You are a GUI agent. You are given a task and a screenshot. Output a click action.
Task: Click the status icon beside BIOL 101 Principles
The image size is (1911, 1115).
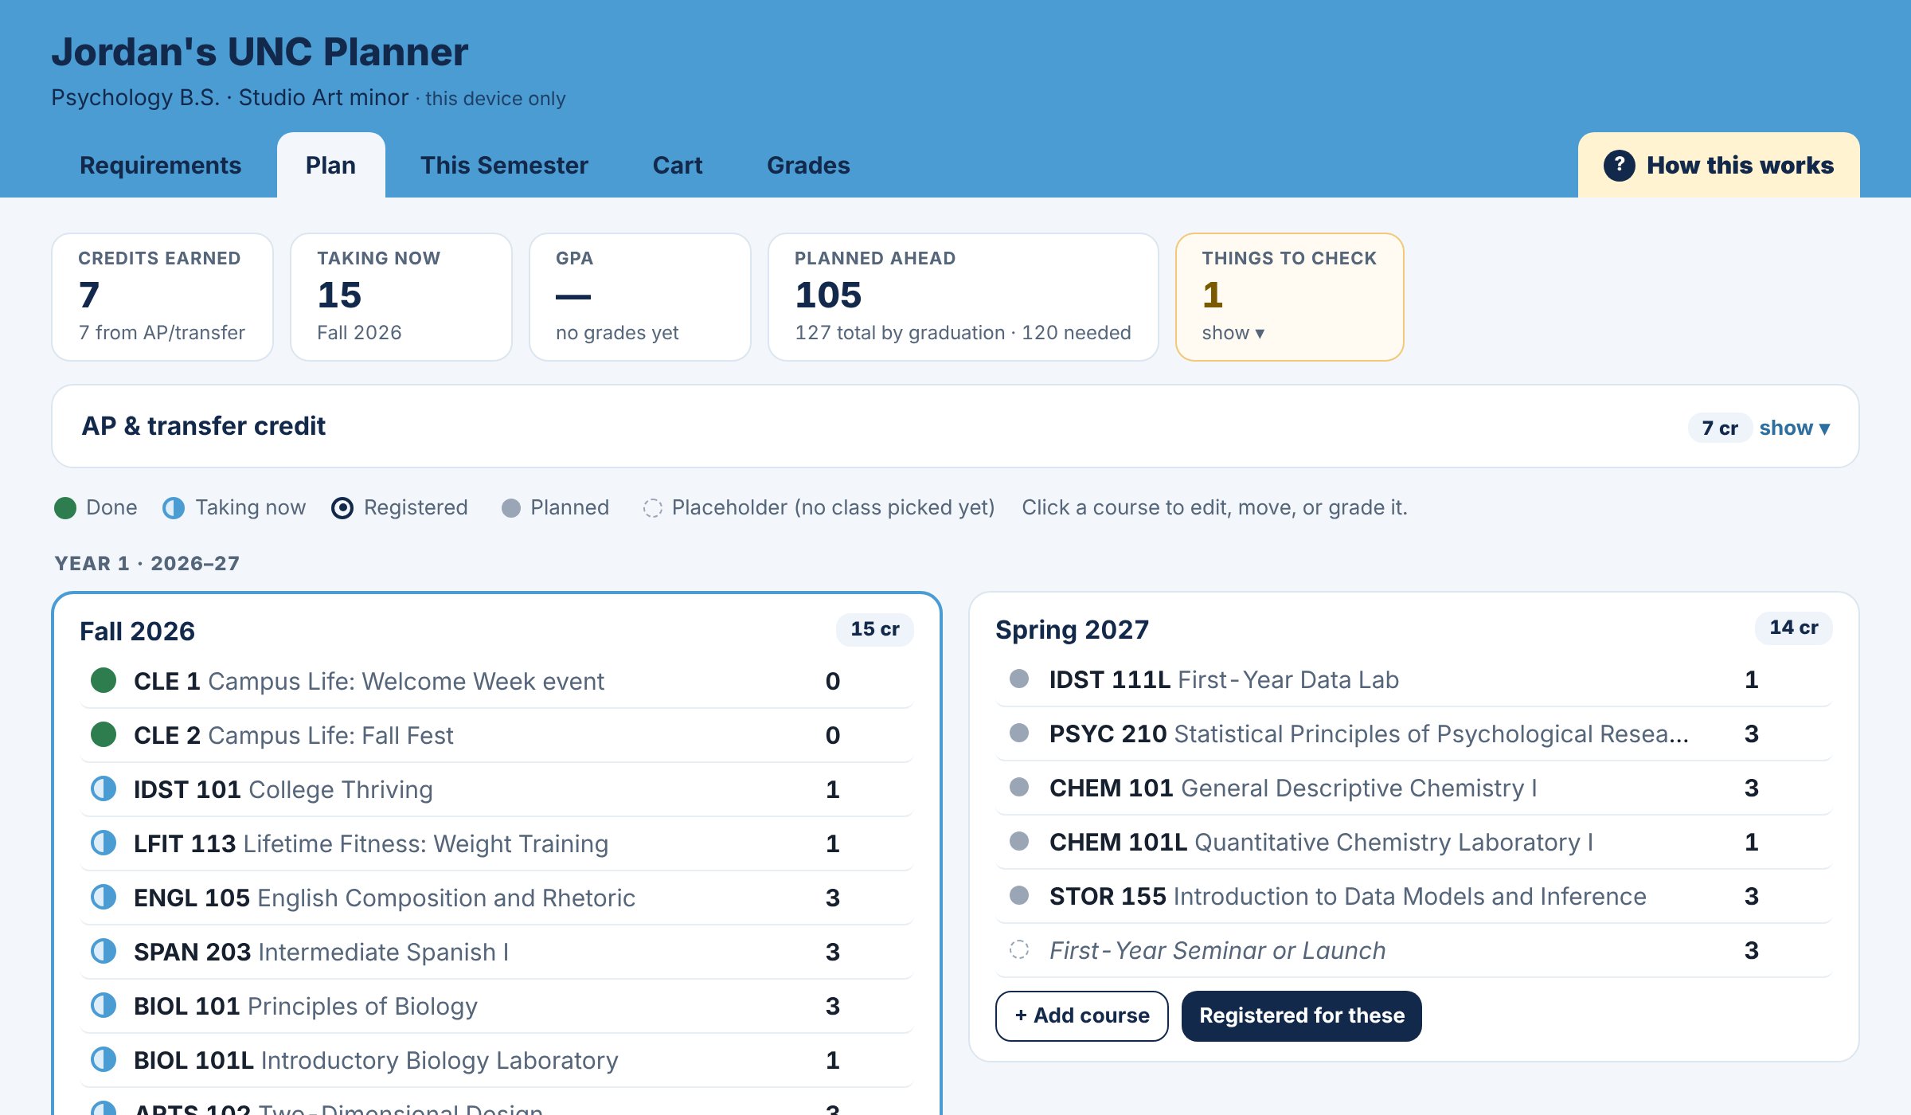point(104,1005)
